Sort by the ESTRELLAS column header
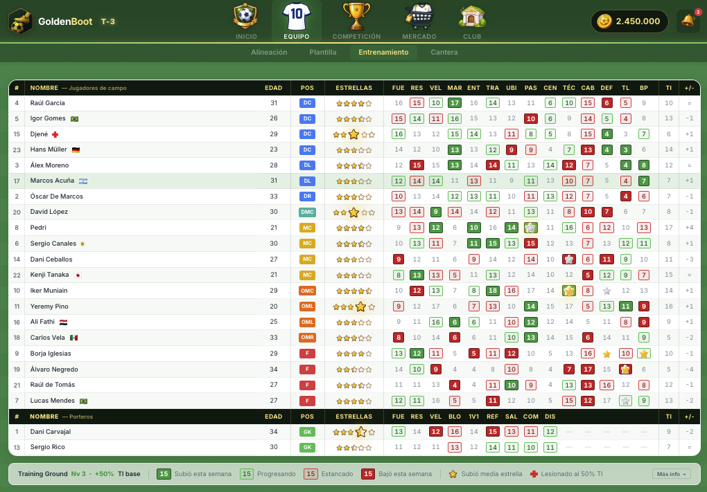 (x=354, y=88)
